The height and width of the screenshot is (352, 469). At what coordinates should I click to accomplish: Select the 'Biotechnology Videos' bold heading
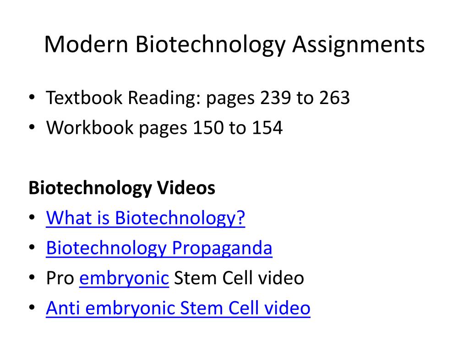pyautogui.click(x=122, y=188)
